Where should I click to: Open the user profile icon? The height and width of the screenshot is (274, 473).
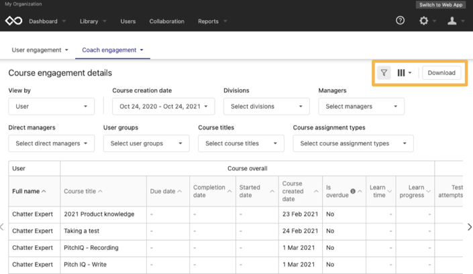point(452,21)
